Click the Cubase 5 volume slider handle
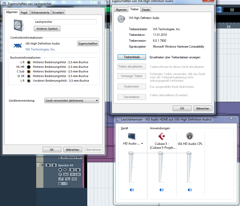The height and width of the screenshot is (206, 240). pos(161,153)
